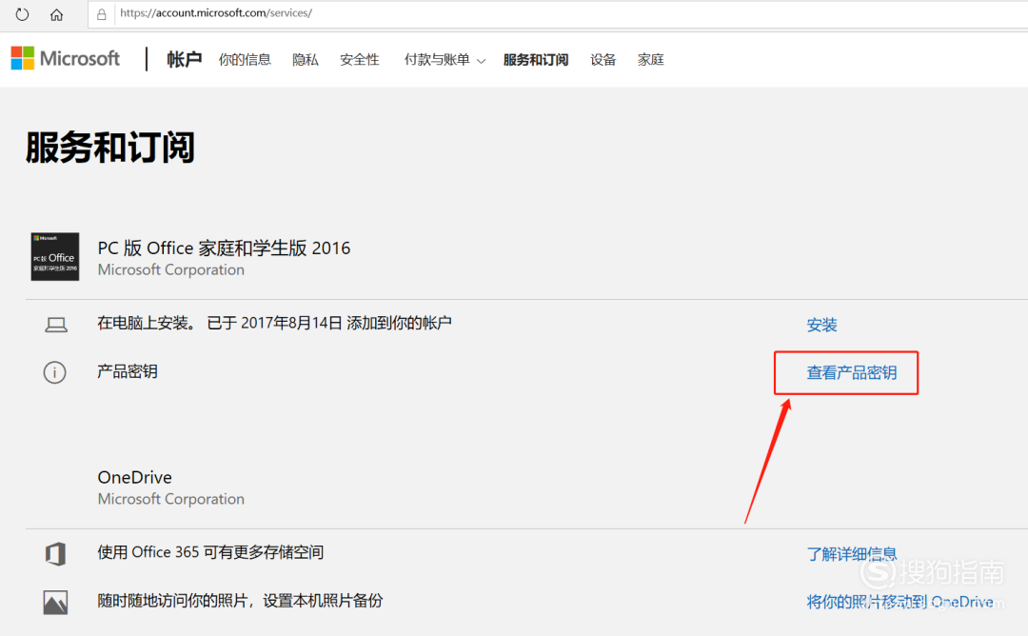This screenshot has height=636, width=1028.
Task: Open the 安全性 page
Action: (x=359, y=60)
